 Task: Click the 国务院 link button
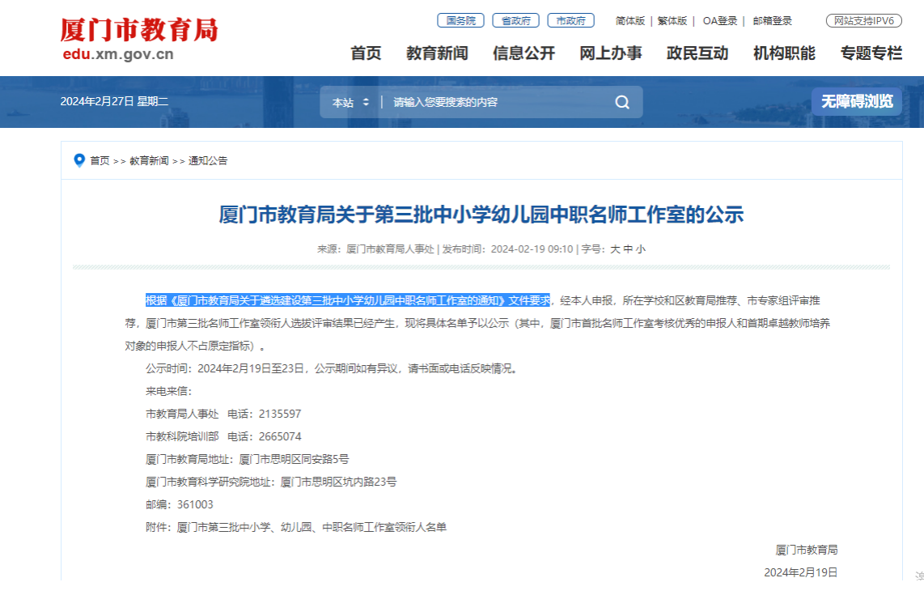tap(461, 20)
